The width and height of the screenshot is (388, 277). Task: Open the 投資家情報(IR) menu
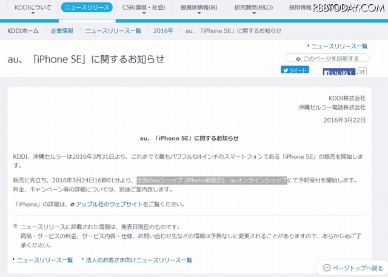199,7
